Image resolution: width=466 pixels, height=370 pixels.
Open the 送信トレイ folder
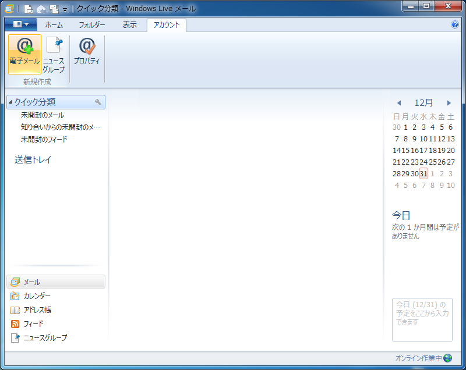33,159
